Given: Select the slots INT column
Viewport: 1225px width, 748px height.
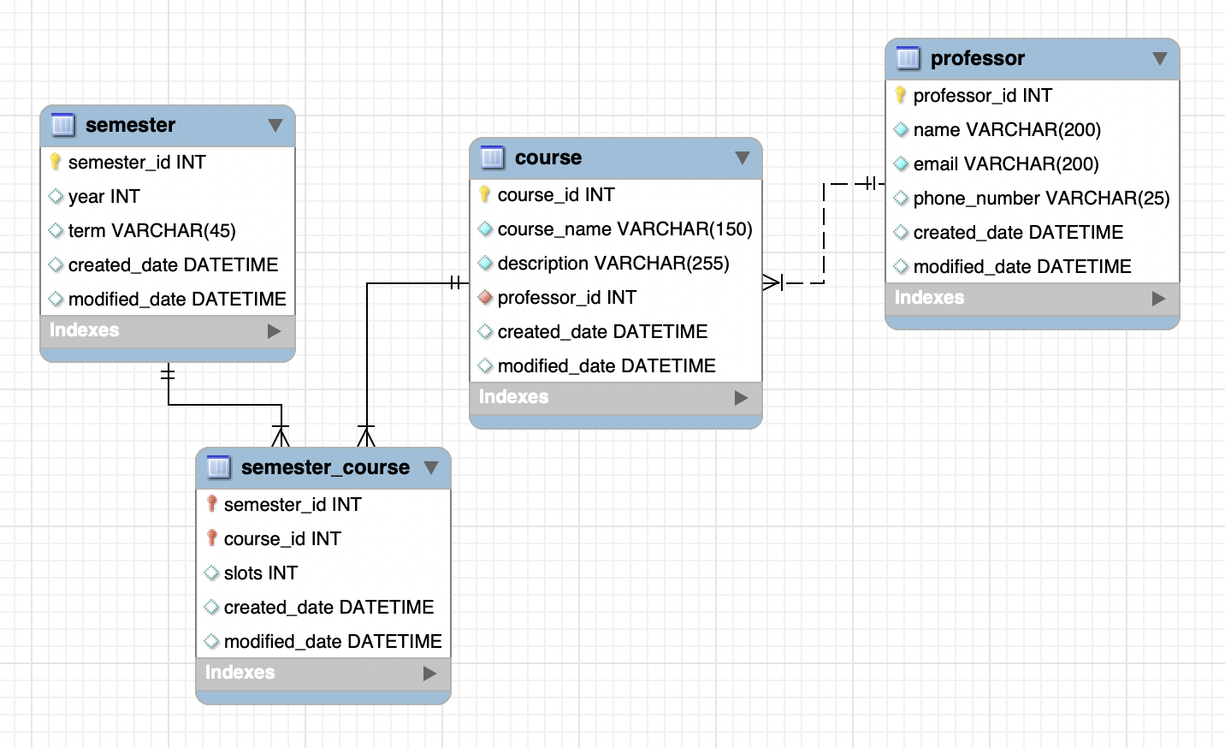Looking at the screenshot, I should pyautogui.click(x=260, y=573).
